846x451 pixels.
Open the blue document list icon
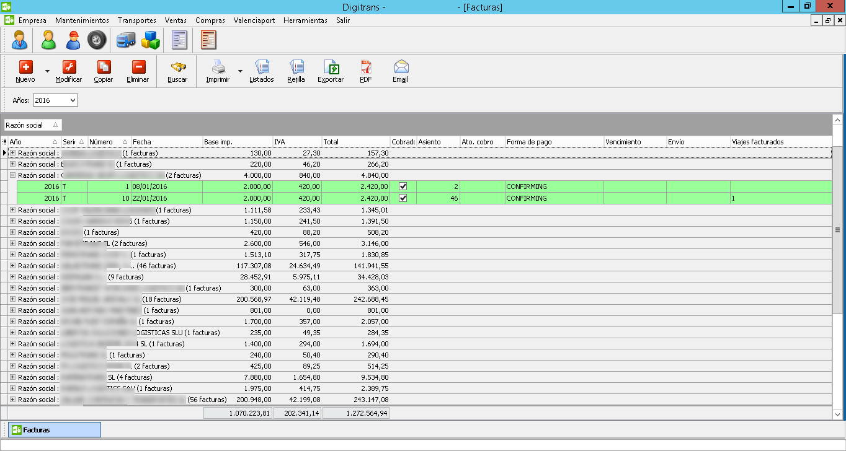pos(179,41)
